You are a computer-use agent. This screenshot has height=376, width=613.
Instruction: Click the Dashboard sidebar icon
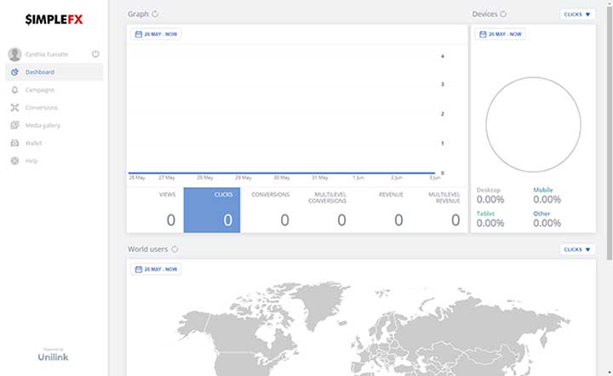coord(14,72)
